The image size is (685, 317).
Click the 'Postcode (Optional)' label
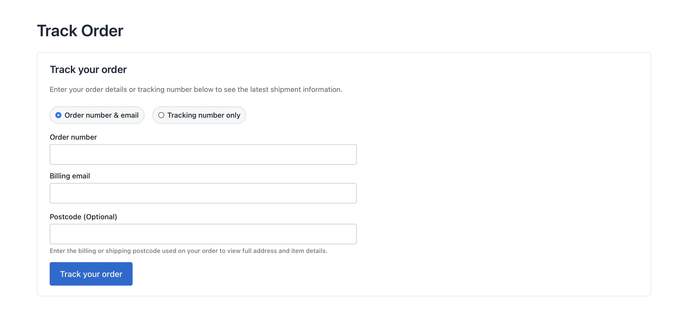83,216
